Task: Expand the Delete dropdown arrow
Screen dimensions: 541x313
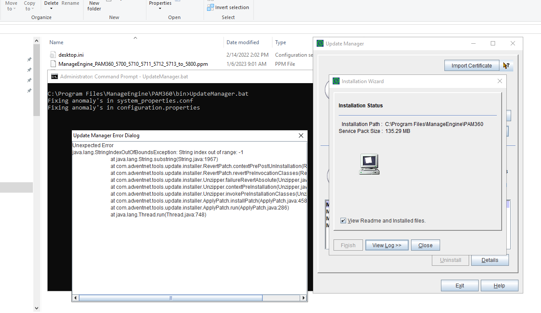Action: point(51,9)
